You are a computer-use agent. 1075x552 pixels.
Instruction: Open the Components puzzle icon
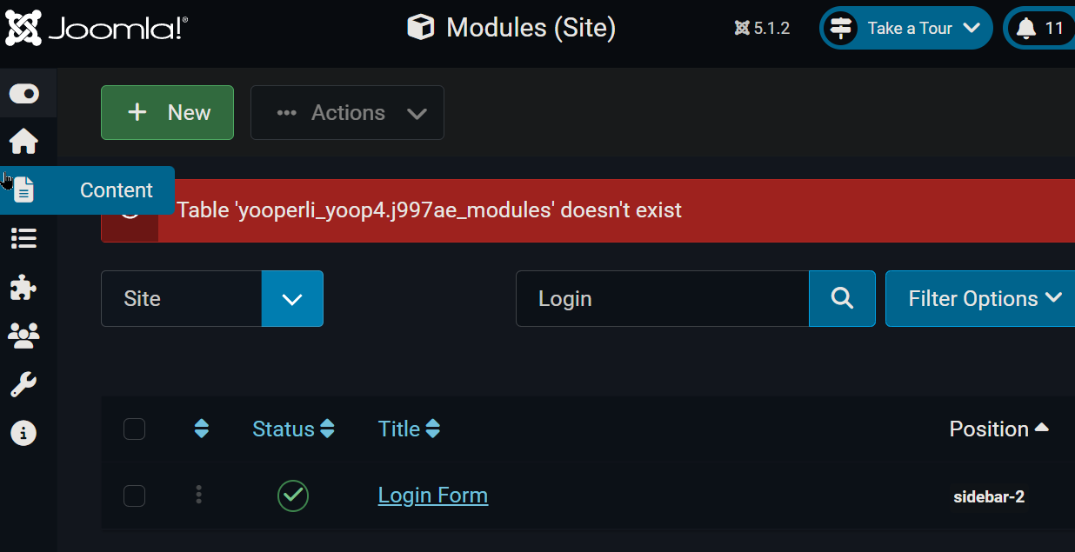23,287
